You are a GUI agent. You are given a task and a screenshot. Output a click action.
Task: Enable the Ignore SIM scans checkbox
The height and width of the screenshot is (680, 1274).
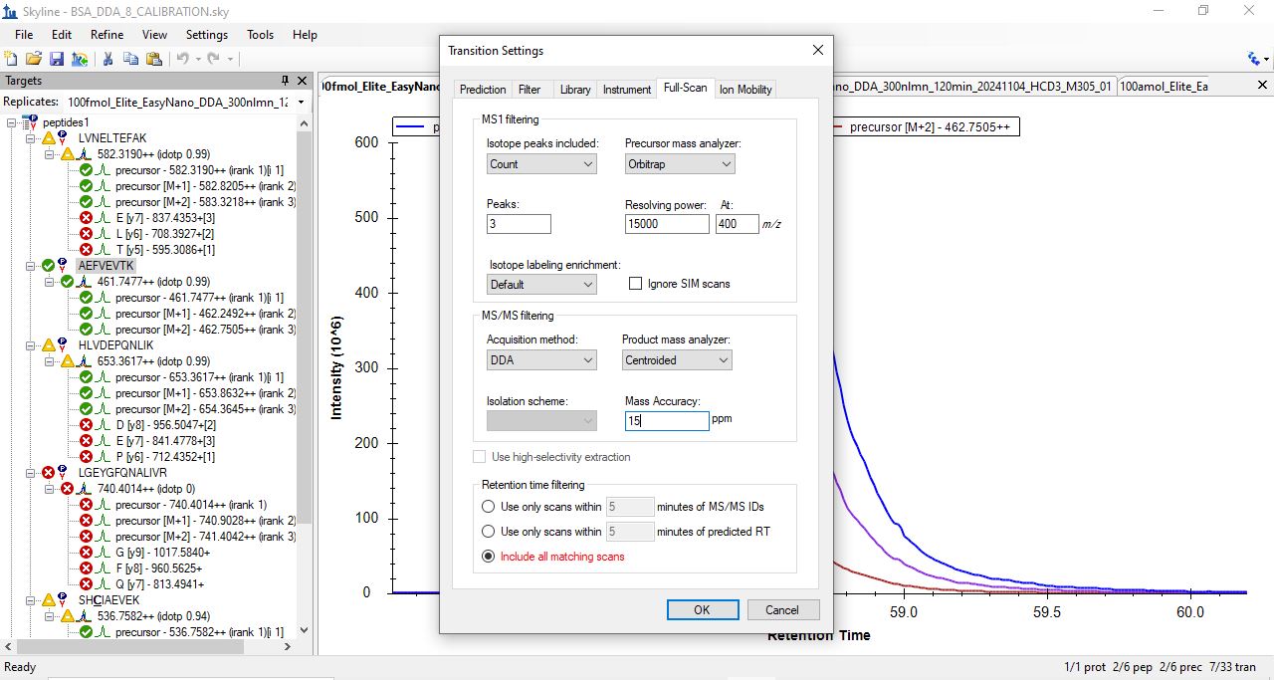[x=635, y=284]
